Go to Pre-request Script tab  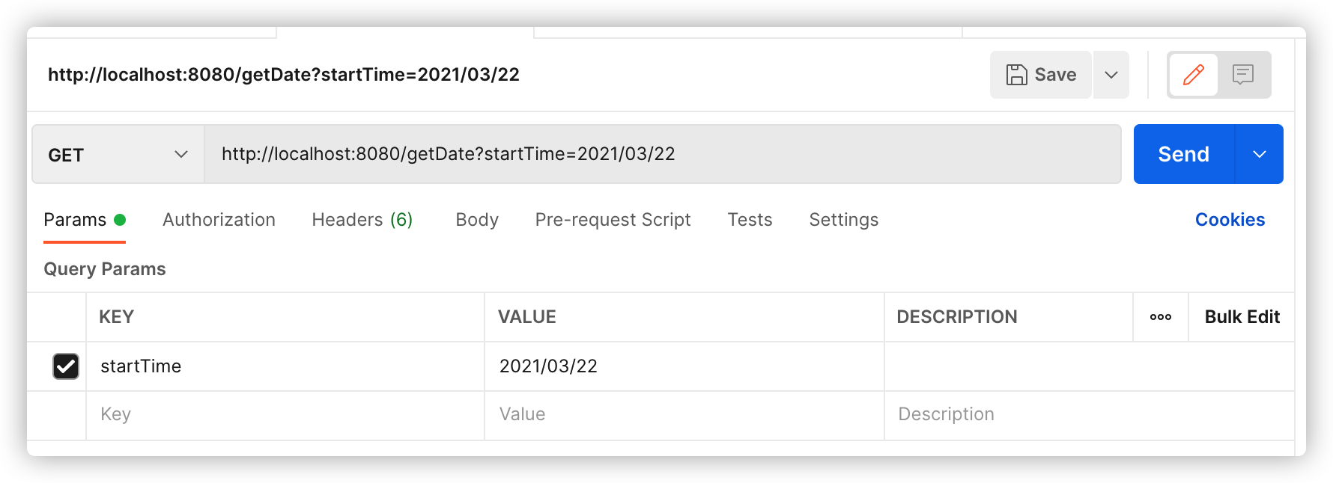click(613, 220)
